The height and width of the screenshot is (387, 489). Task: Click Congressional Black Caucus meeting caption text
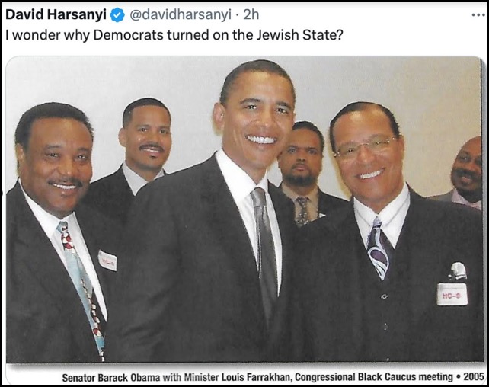tap(374, 376)
